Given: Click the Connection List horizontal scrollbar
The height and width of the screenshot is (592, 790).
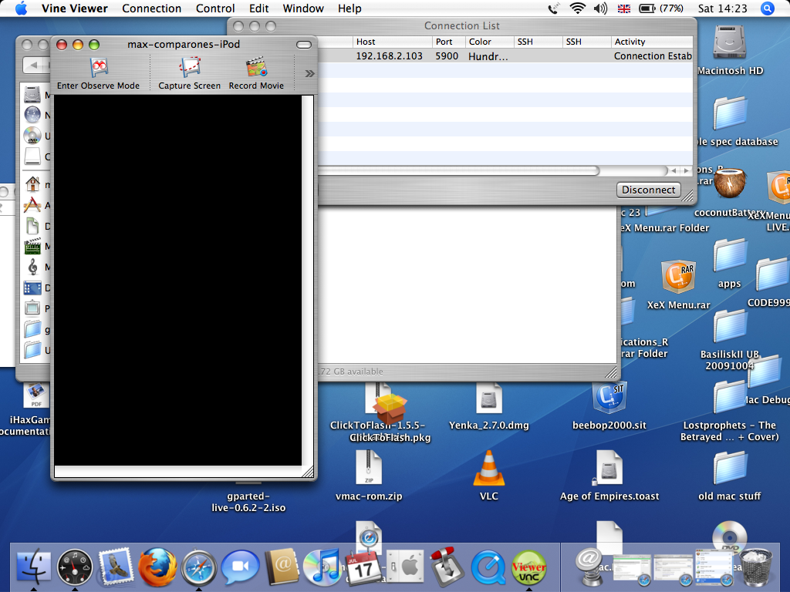Looking at the screenshot, I should click(458, 170).
